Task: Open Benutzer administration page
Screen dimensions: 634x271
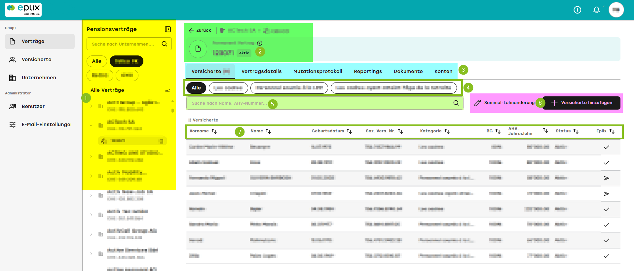Action: (x=40, y=106)
